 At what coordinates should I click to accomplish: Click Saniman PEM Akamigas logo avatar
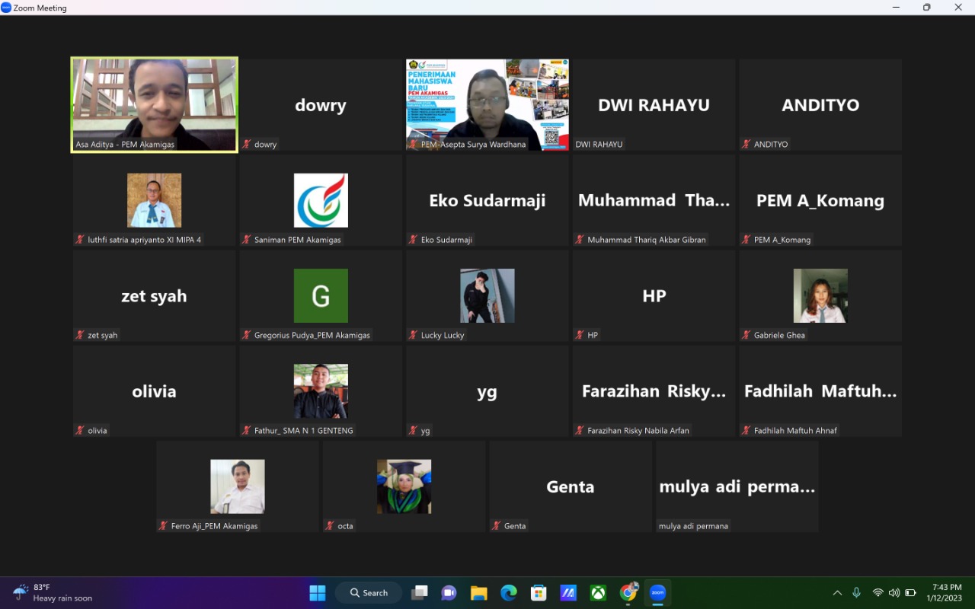point(321,200)
